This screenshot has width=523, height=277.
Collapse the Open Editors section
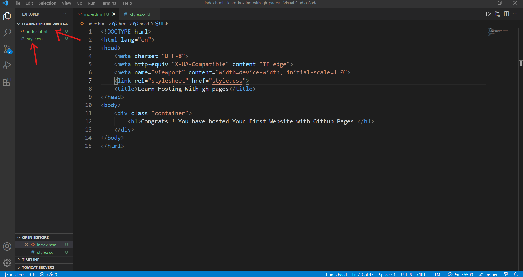44,237
